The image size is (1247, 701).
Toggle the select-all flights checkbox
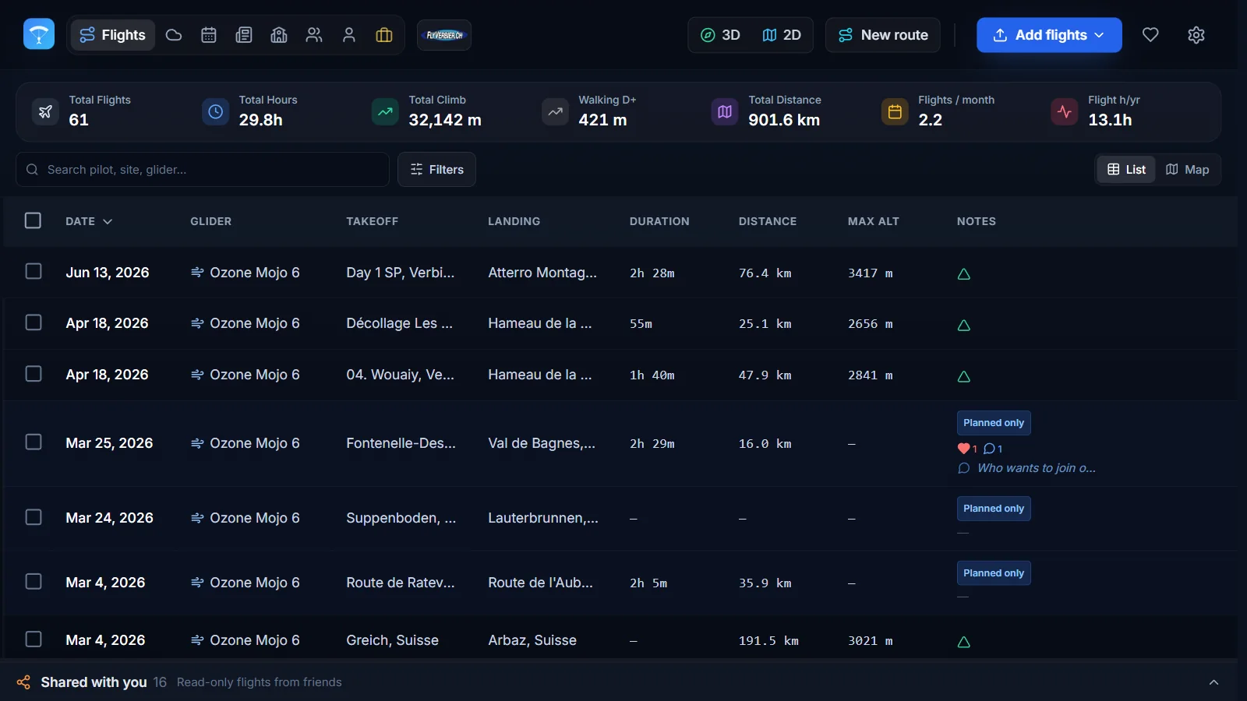(x=33, y=220)
